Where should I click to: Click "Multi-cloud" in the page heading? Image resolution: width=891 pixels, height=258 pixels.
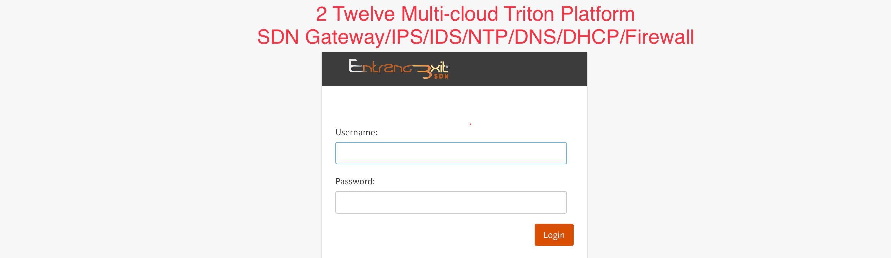[449, 14]
